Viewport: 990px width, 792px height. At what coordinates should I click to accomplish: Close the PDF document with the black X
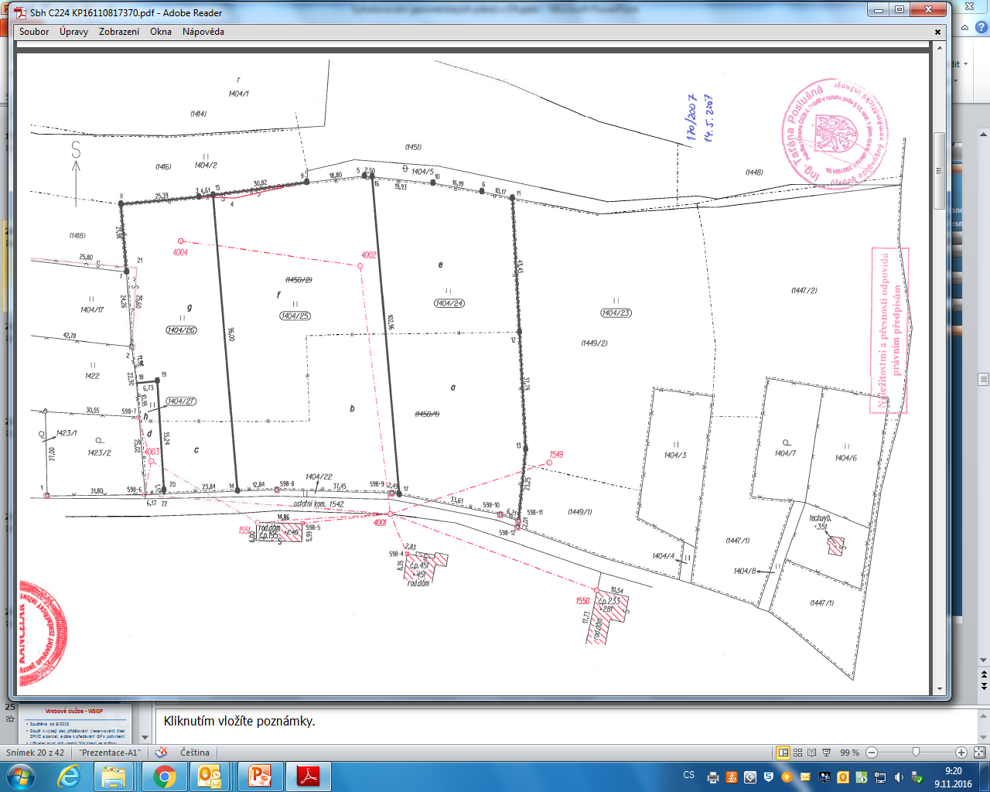[938, 32]
